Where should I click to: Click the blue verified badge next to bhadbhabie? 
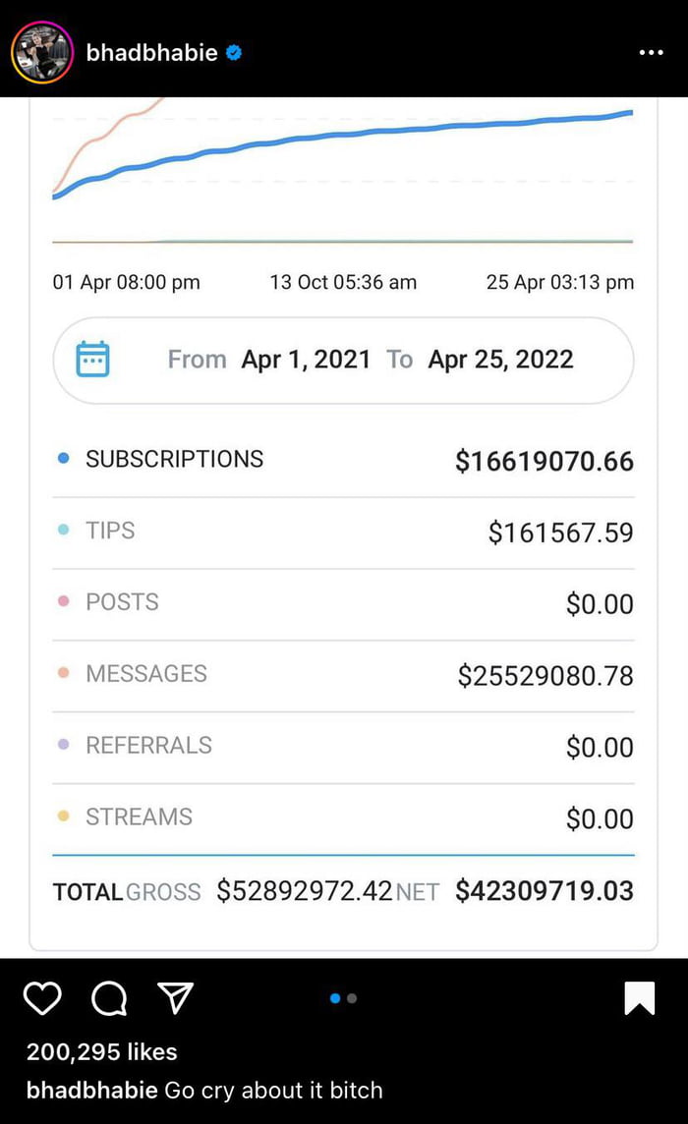point(233,53)
